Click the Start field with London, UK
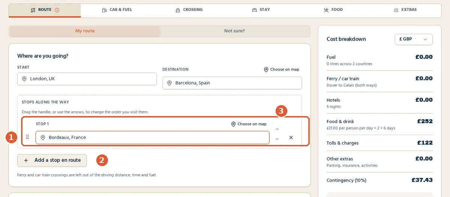The width and height of the screenshot is (450, 197). tap(87, 79)
